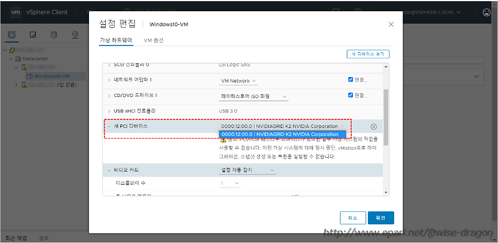Viewport: 498px width, 243px height.
Task: Collapse vCenter root tree node
Action: (6, 50)
